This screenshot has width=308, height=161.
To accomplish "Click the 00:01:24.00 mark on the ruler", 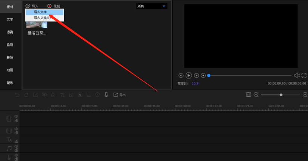I will pyautogui.click(x=245, y=106).
